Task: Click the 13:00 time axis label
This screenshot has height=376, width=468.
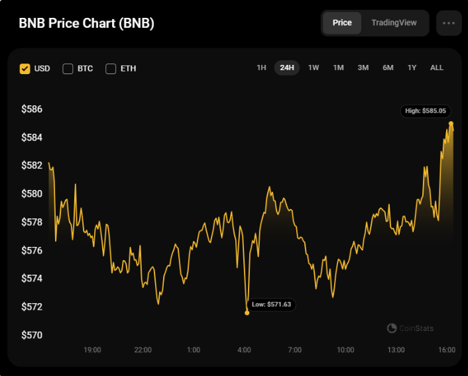Action: click(396, 350)
